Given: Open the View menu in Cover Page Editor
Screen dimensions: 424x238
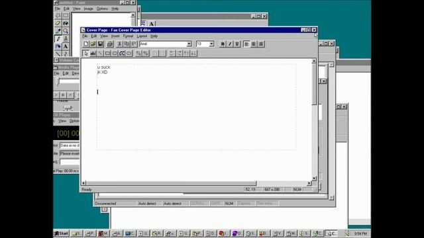Looking at the screenshot, I should (104, 36).
